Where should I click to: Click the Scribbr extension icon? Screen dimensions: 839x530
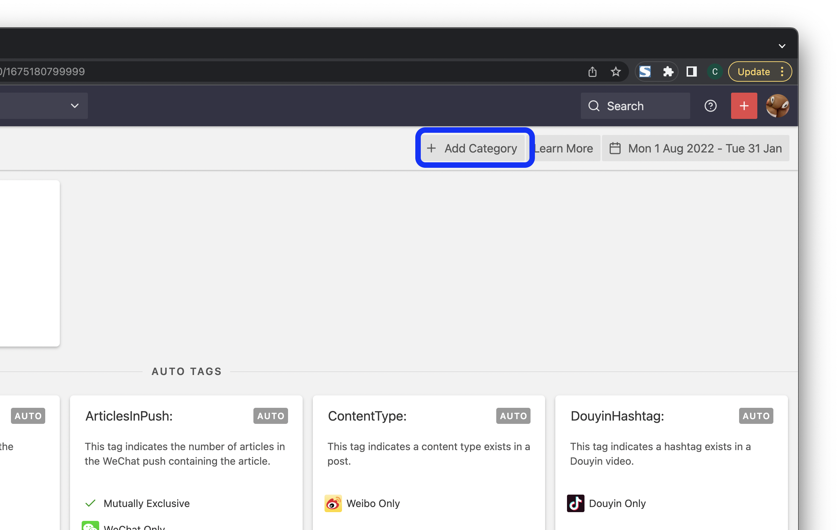(645, 71)
